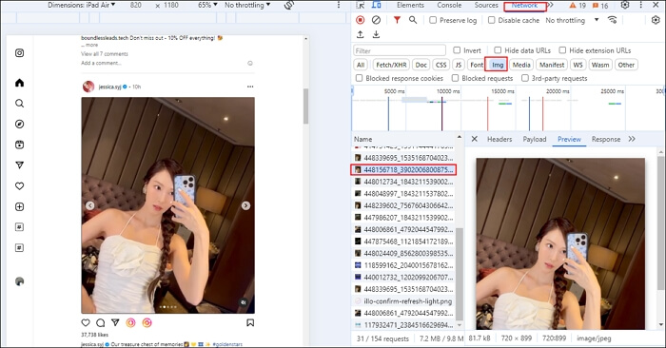The width and height of the screenshot is (666, 348).
Task: Open Instagram Search magnifier in sidebar
Action: coord(20,104)
